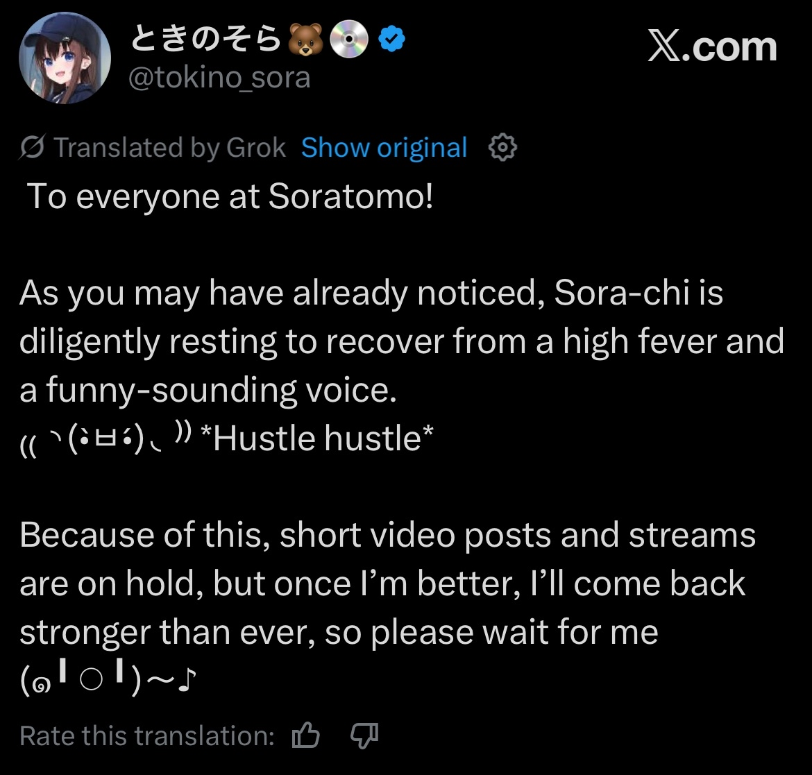Click the paragraph starting "Because of this"
The image size is (812, 775).
coord(387,584)
